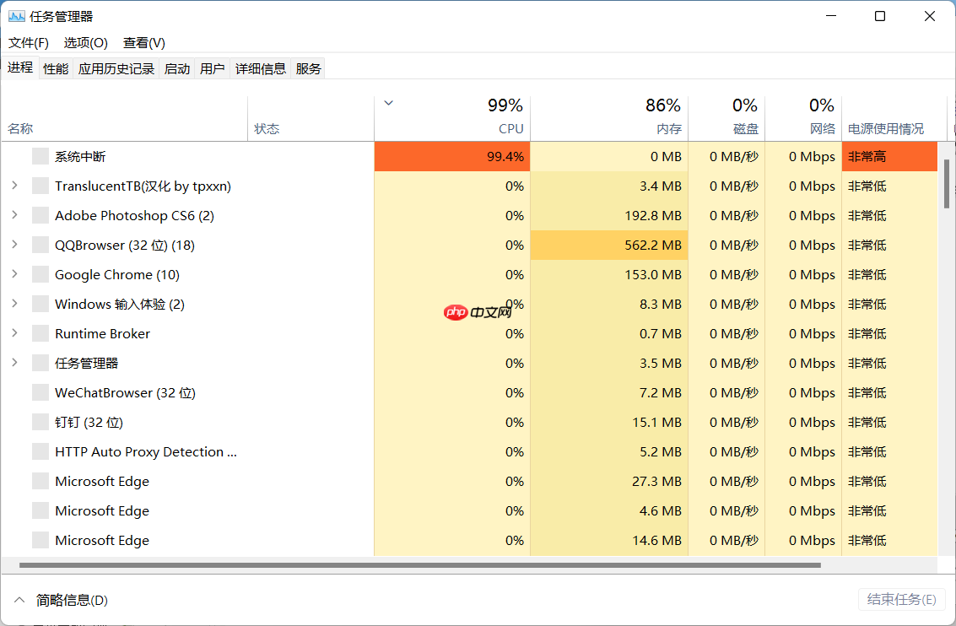956x626 pixels.
Task: Select the 系统中断 process name
Action: tap(80, 157)
